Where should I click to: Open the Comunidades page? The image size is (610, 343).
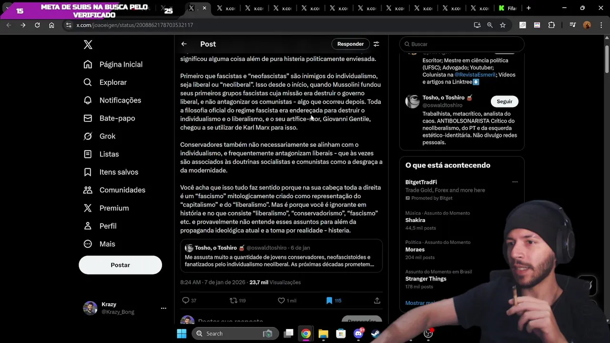pyautogui.click(x=114, y=190)
